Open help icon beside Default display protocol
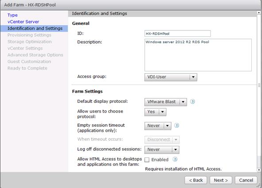The width and height of the screenshot is (262, 188). click(193, 102)
